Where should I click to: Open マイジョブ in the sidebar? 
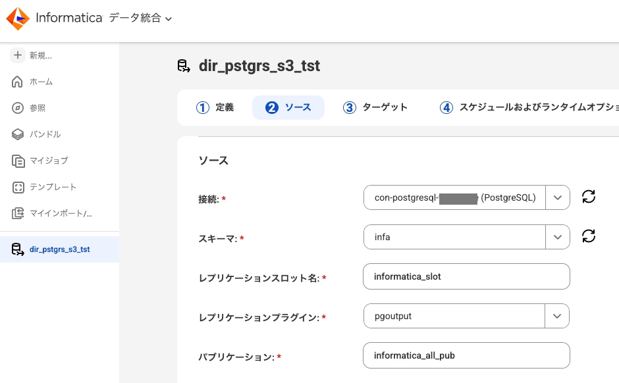(49, 161)
